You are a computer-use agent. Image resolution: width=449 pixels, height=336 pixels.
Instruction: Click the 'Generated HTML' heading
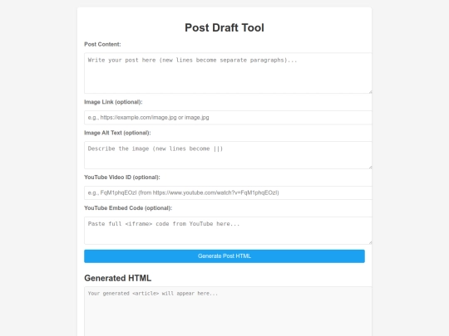click(118, 278)
